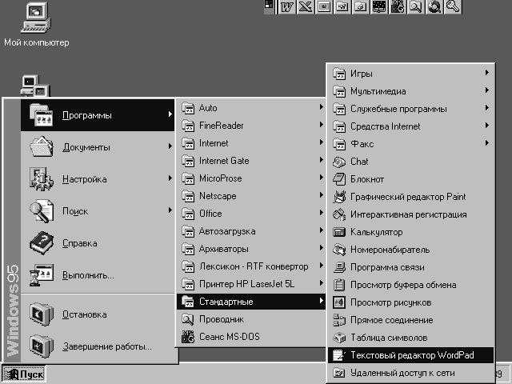Open Удаленный доступ к сети
Screen dimensions: 512x384
point(410,373)
